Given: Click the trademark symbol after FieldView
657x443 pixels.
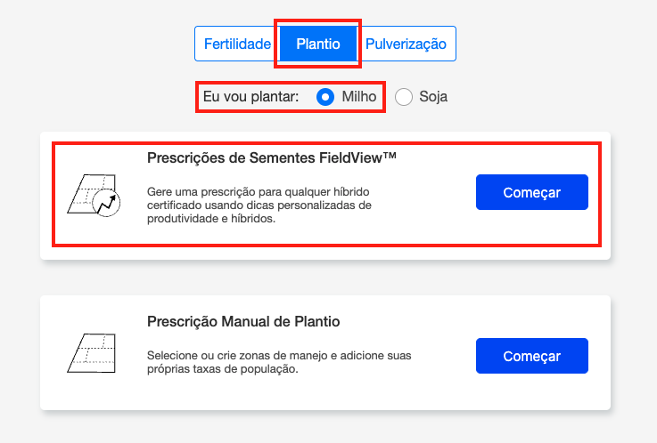Looking at the screenshot, I should point(387,157).
